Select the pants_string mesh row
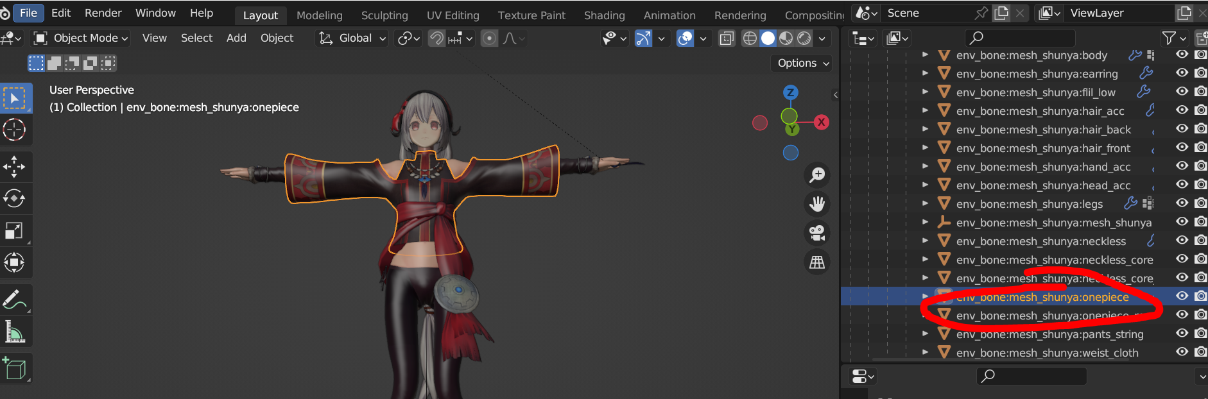The image size is (1208, 399). point(1049,334)
